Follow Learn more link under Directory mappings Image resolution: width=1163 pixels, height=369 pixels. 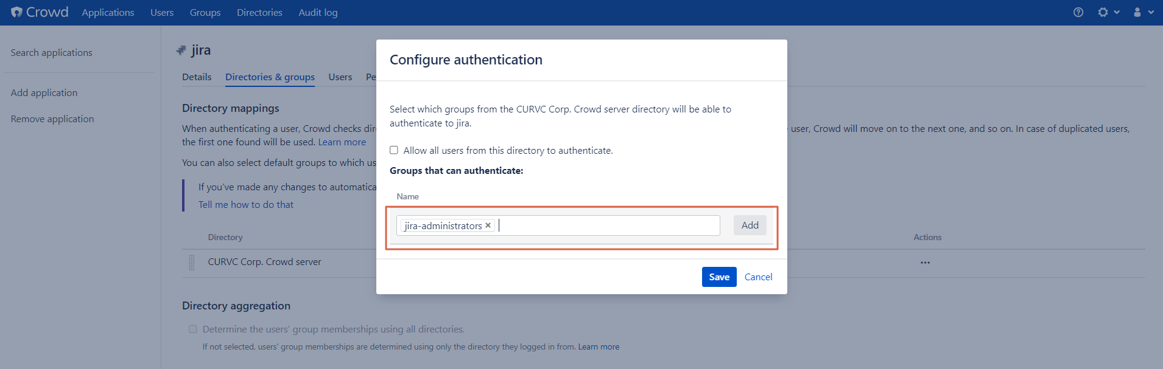click(342, 142)
